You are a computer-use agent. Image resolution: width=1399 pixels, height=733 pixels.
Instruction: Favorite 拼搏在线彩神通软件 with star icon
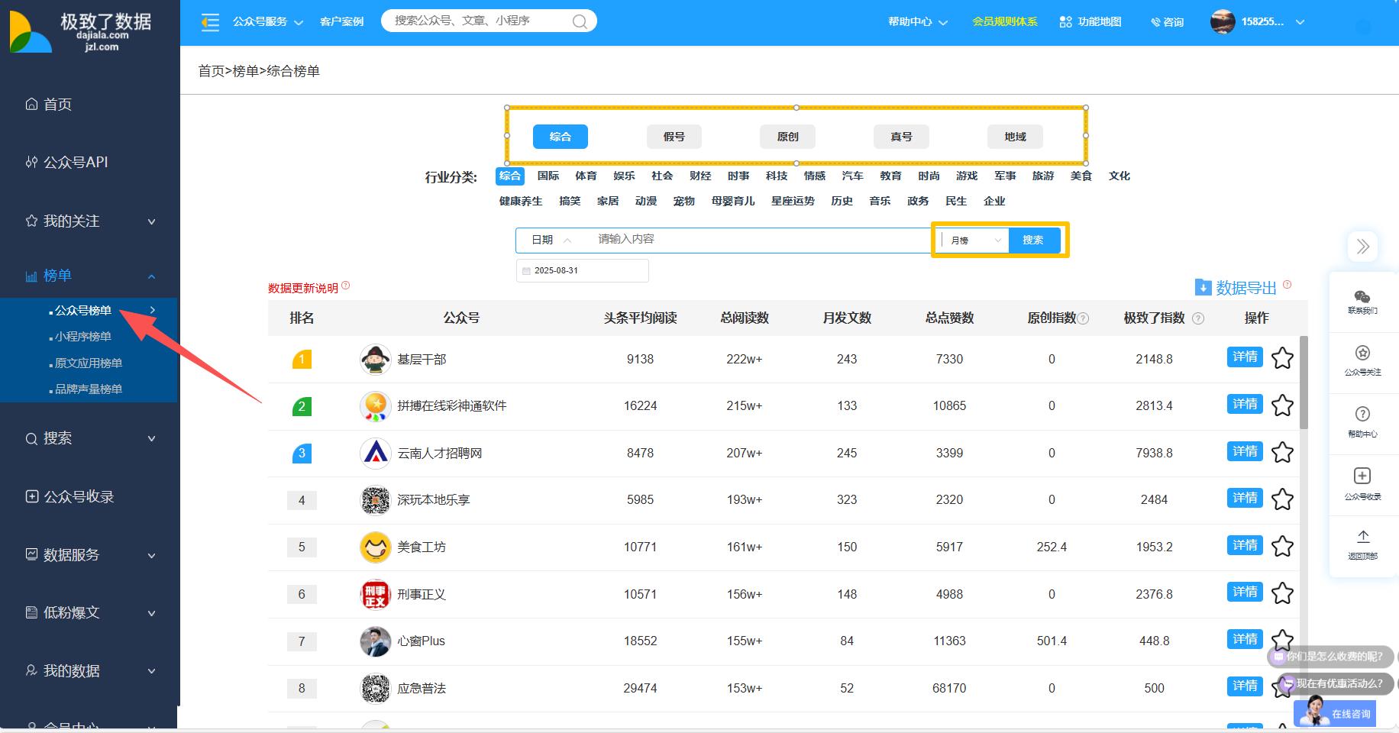1282,405
